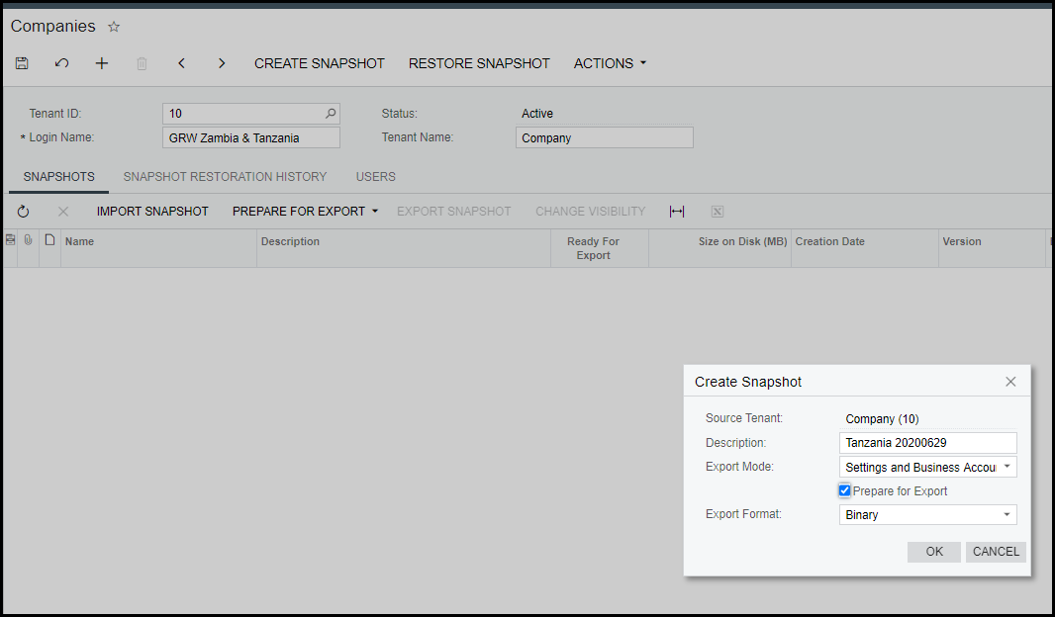
Task: Go to previous record arrow
Action: pos(181,63)
